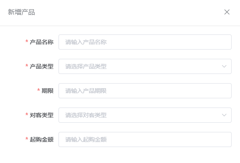Expand the 对客类型 chevron arrow
Screen dimensions: 240x163
coord(224,115)
